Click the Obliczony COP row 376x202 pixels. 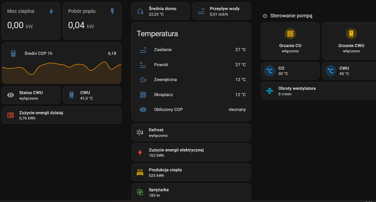pos(191,110)
